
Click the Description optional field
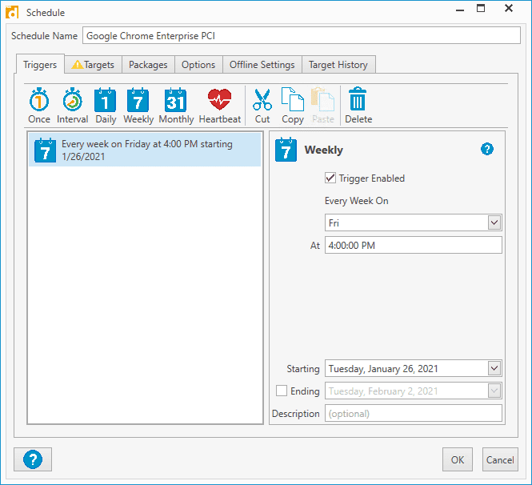(414, 413)
